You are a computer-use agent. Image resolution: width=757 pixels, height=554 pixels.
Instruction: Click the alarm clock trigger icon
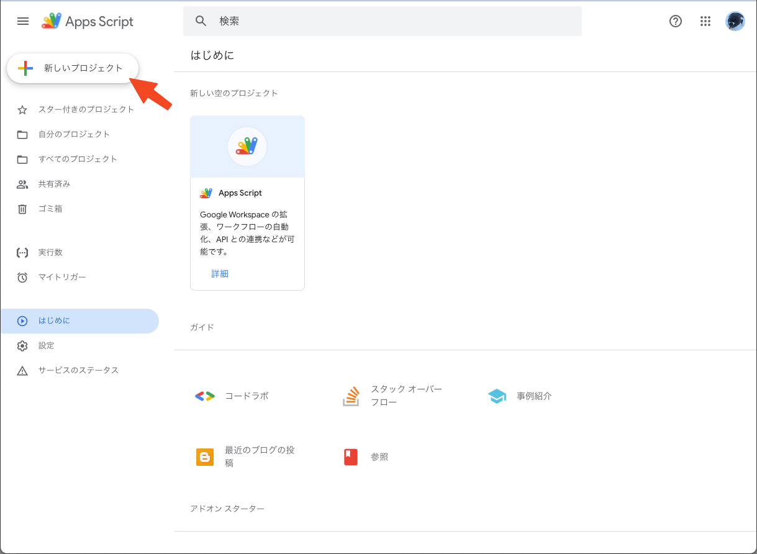coord(22,278)
